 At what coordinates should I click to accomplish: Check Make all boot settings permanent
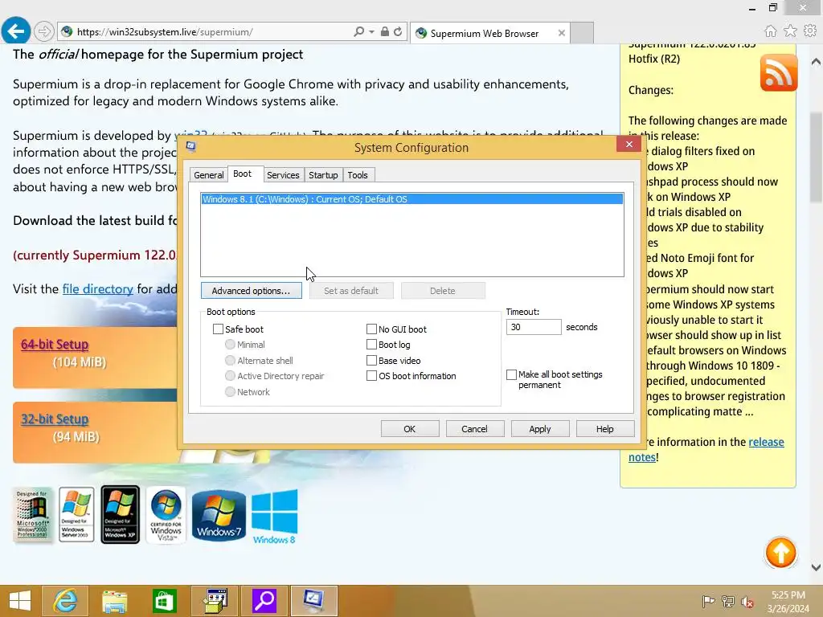(511, 374)
